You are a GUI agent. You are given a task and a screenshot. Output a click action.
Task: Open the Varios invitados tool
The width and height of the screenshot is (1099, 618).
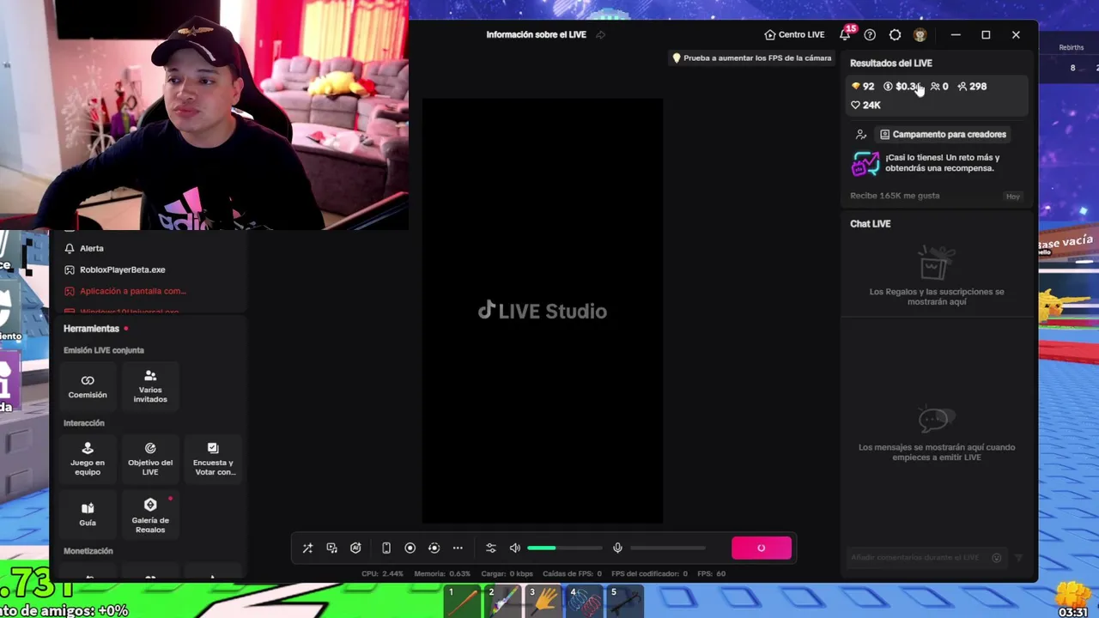(150, 386)
